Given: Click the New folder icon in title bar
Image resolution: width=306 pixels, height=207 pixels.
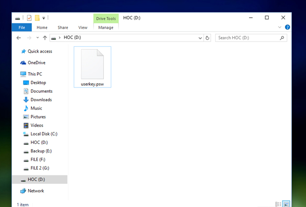Looking at the screenshot, I should [x=37, y=18].
